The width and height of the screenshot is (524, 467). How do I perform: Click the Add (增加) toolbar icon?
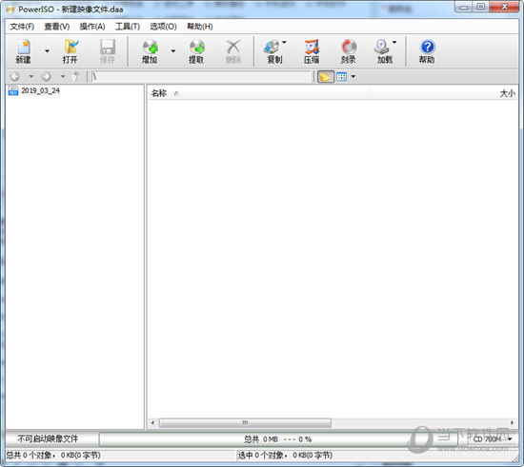150,47
